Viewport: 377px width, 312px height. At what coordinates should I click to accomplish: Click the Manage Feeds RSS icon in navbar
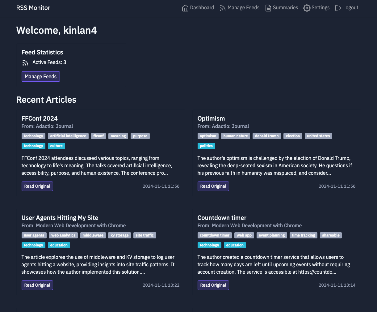(223, 8)
